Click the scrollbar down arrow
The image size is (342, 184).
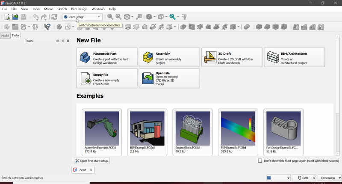pyautogui.click(x=338, y=154)
